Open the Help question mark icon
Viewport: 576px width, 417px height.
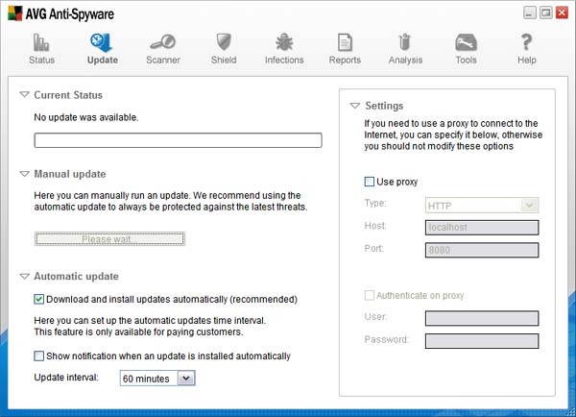pyautogui.click(x=526, y=42)
